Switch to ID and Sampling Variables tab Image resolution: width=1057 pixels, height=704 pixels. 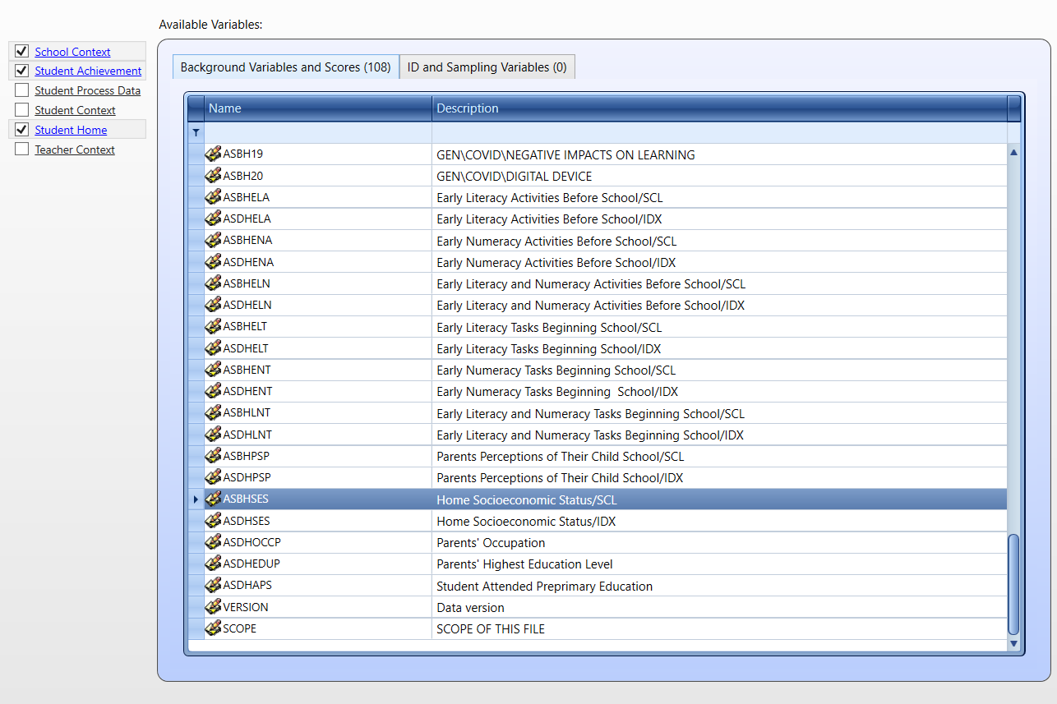(487, 67)
